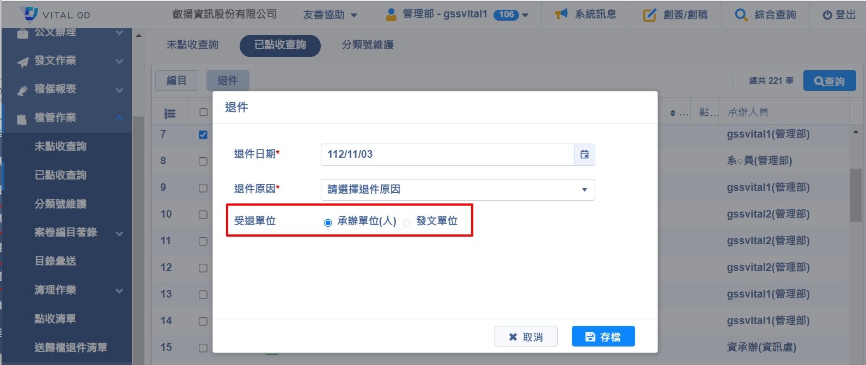Screen dimensions: 866x365
Task: Click the user avatar icon for 管理部
Action: (391, 15)
